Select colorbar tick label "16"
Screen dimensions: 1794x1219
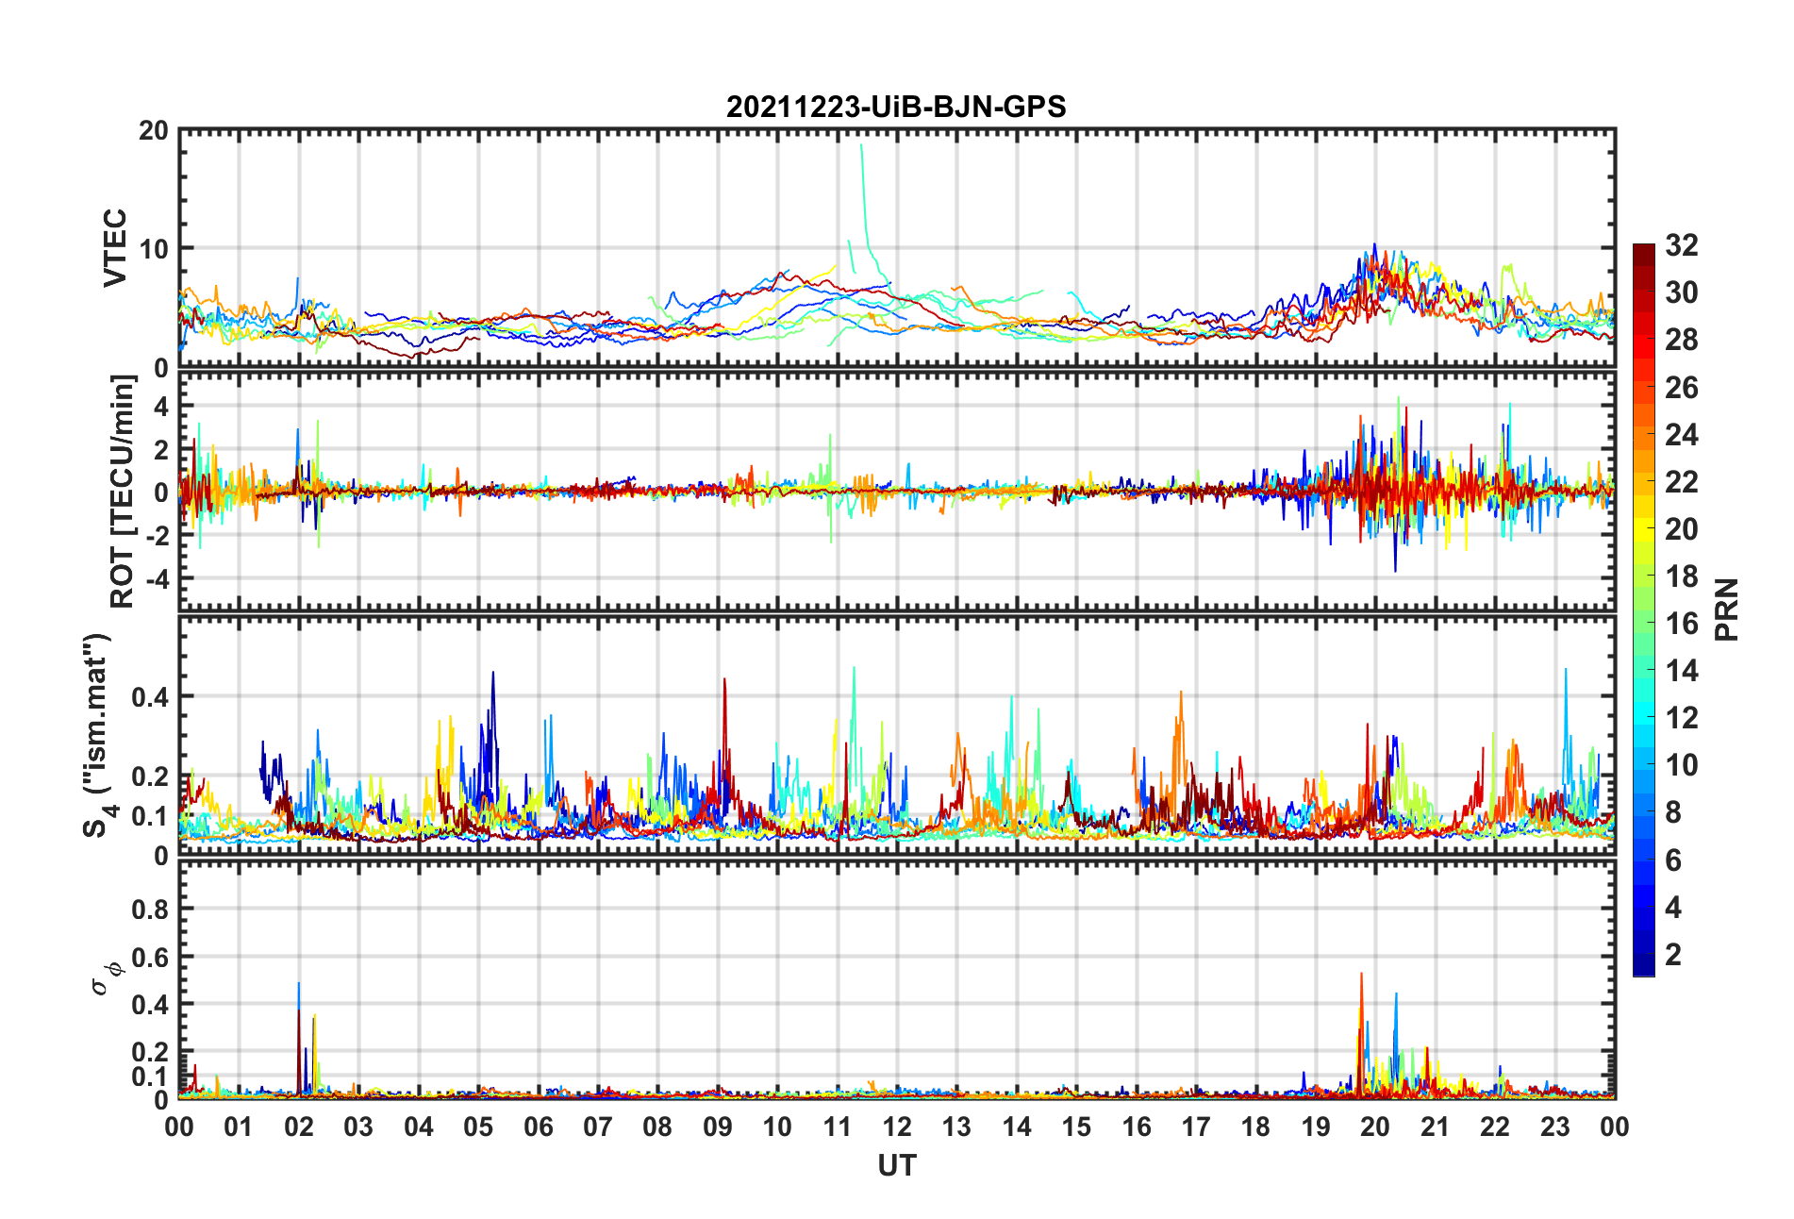click(x=1682, y=624)
